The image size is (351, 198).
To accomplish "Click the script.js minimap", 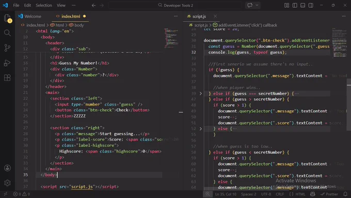I will [339, 42].
